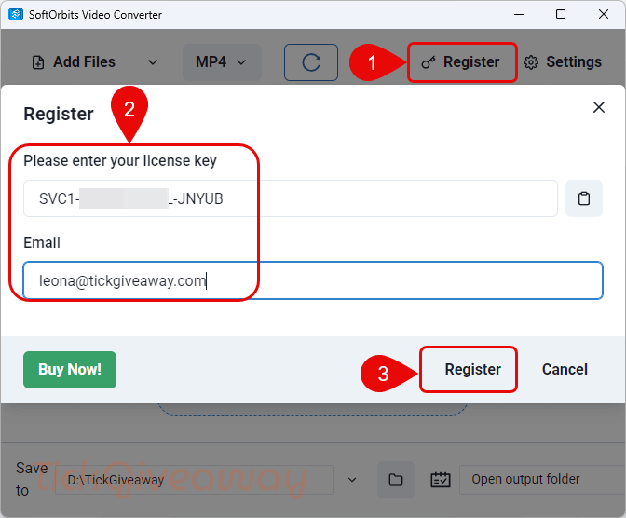Open the MP4 format dropdown
Screen dimensions: 626x518
(x=222, y=62)
